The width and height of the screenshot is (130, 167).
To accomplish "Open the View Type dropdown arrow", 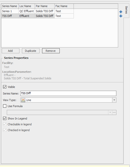I will coord(114,100).
